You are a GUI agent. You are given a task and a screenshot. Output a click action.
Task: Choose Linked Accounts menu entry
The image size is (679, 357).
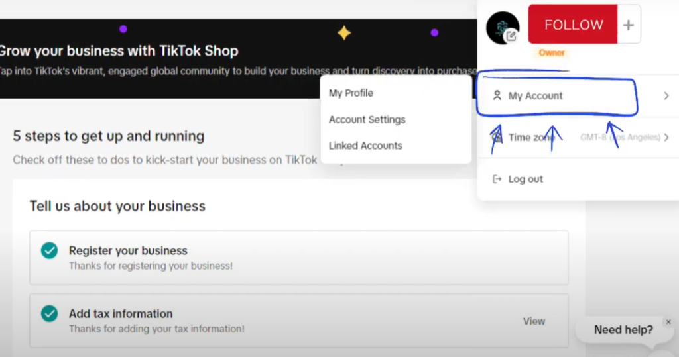(x=365, y=146)
